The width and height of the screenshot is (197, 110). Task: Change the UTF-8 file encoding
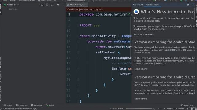click(x=170, y=109)
